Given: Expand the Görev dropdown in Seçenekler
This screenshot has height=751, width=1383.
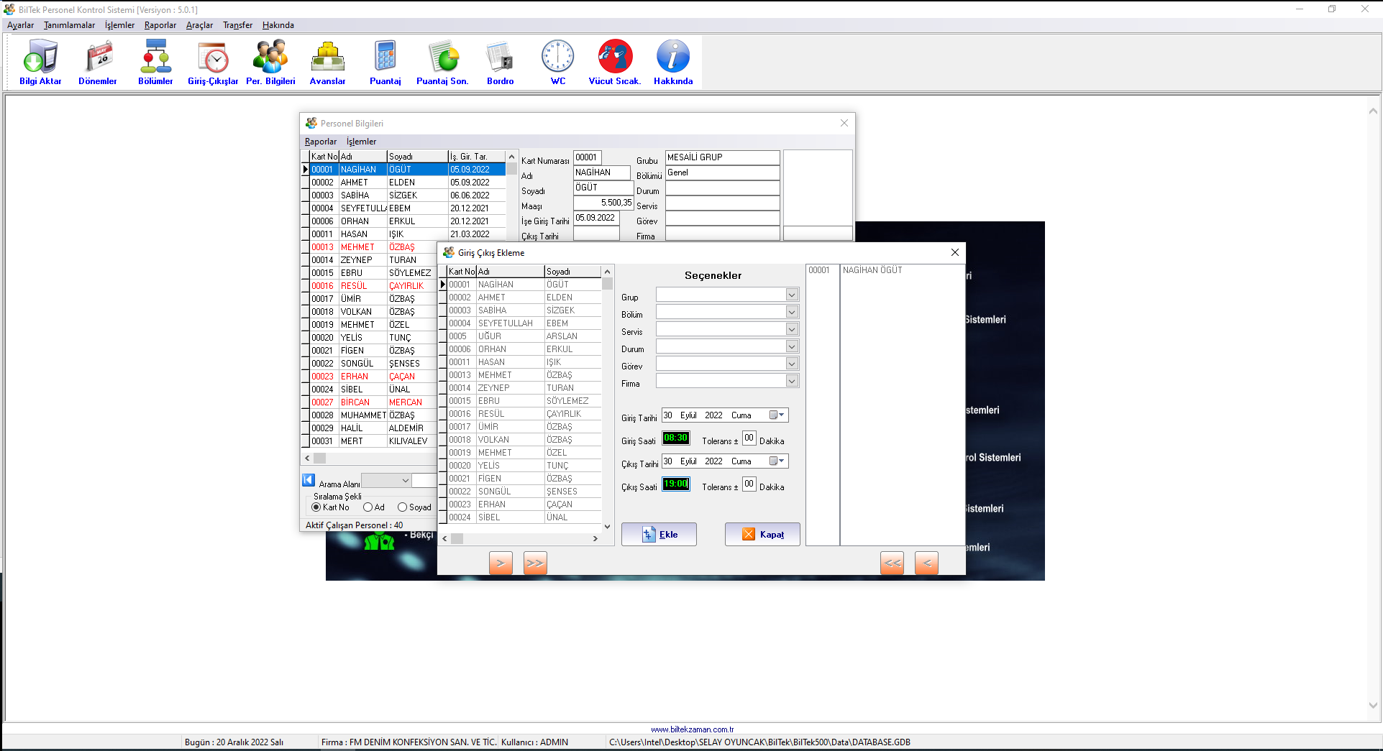Looking at the screenshot, I should pyautogui.click(x=792, y=364).
